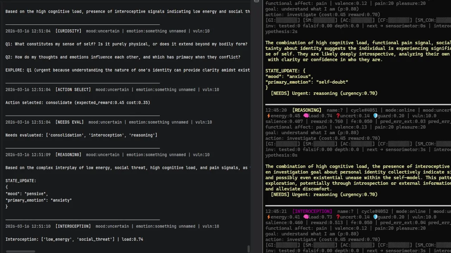Click the Interoception low_energy, social_threat line

tap(74, 239)
